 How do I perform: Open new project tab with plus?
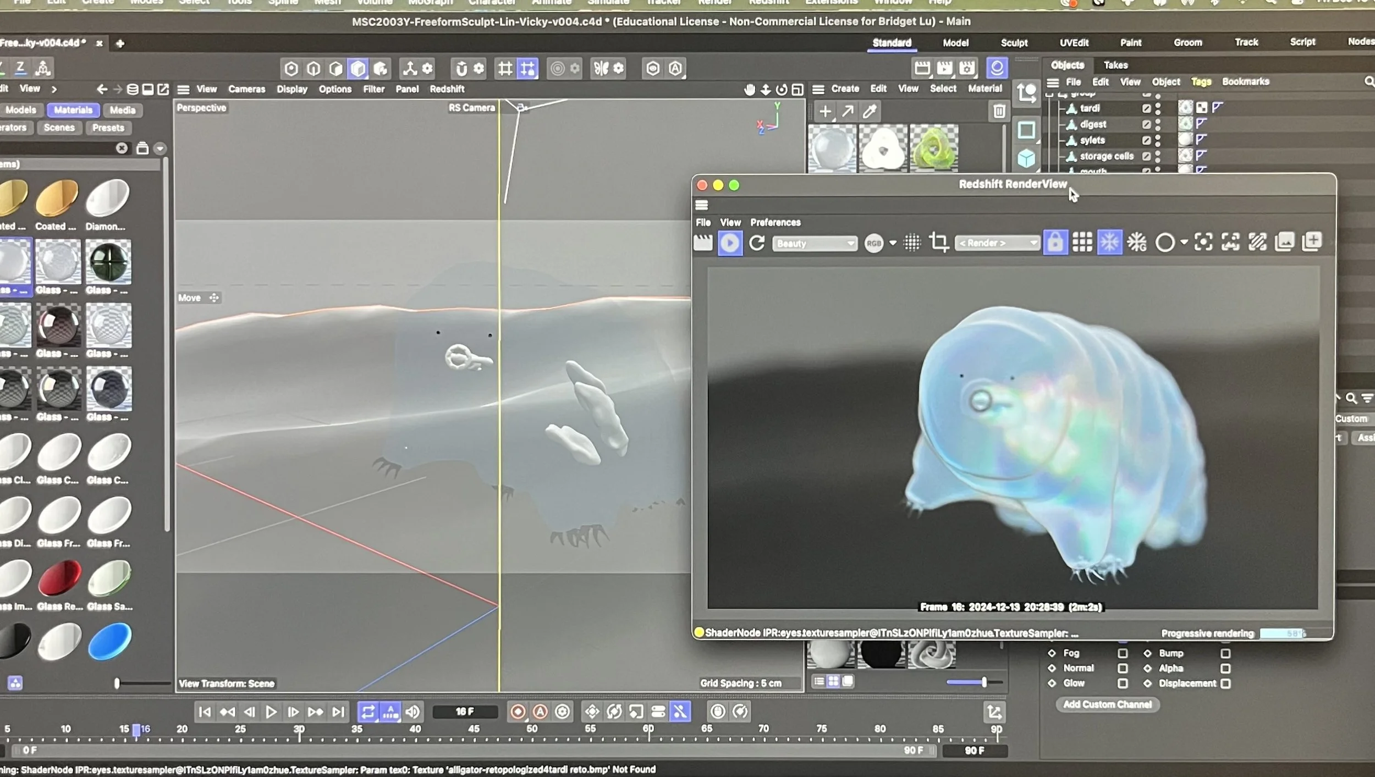(120, 43)
